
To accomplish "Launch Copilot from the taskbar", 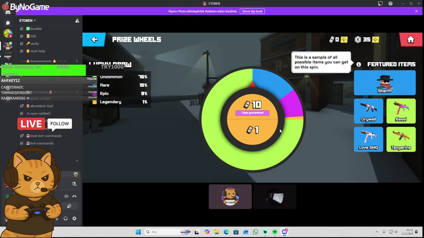I will (x=207, y=232).
